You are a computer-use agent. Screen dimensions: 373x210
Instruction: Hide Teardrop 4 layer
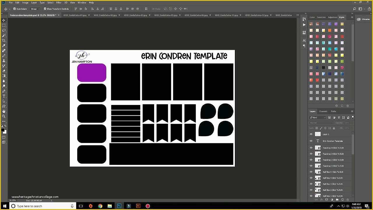[x=311, y=148]
